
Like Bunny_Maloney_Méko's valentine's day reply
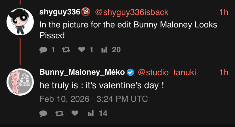(x=75, y=113)
